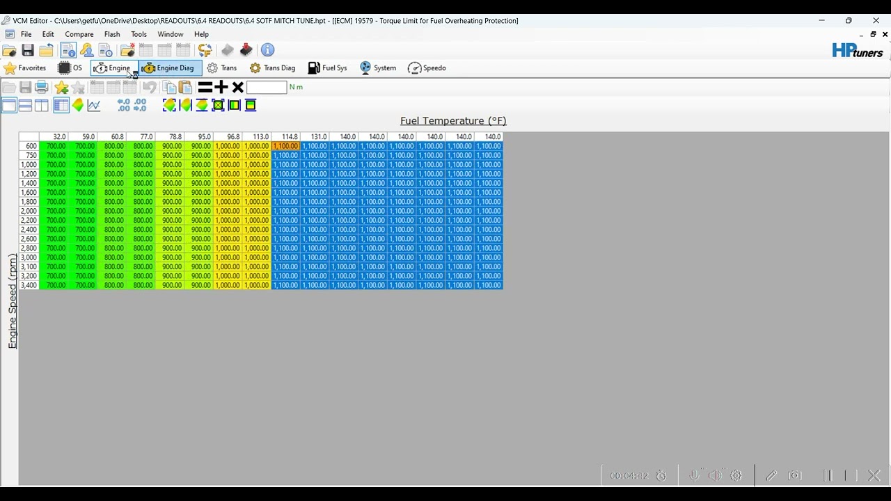Close the current file via folder-arrow icon
The image size is (891, 501).
click(46, 50)
